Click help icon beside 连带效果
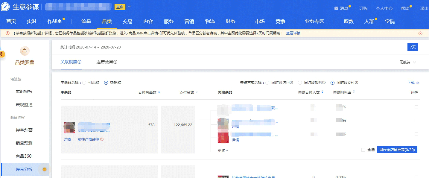The width and height of the screenshot is (429, 178). (115, 62)
